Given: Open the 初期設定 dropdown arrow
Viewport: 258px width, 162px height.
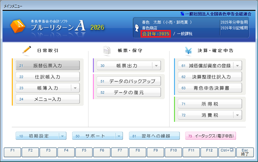Looking at the screenshot, I should point(62,136).
